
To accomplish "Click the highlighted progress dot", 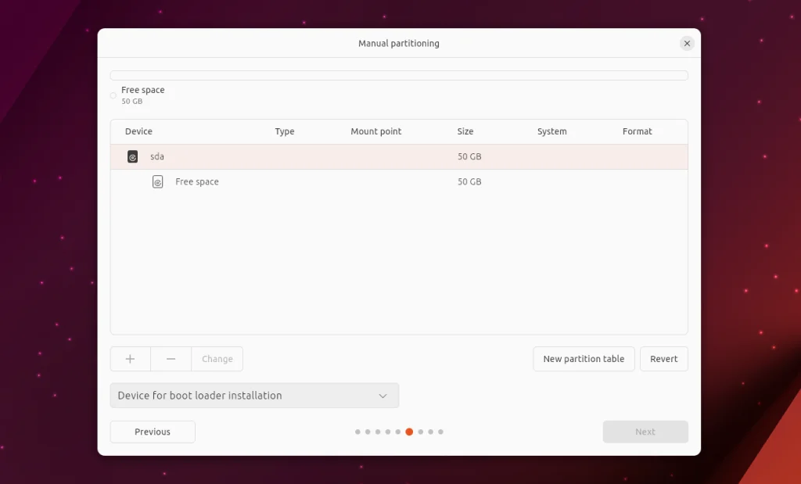I will pyautogui.click(x=409, y=431).
